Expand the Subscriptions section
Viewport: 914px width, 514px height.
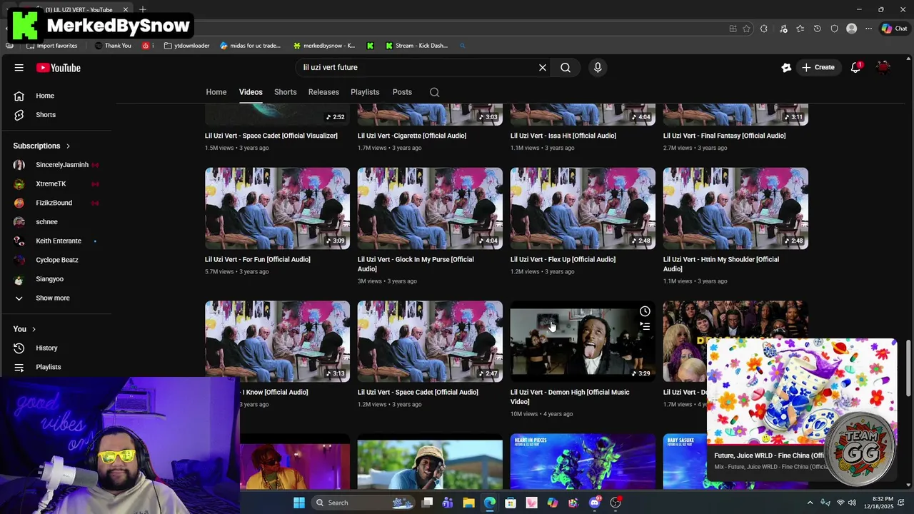click(41, 146)
